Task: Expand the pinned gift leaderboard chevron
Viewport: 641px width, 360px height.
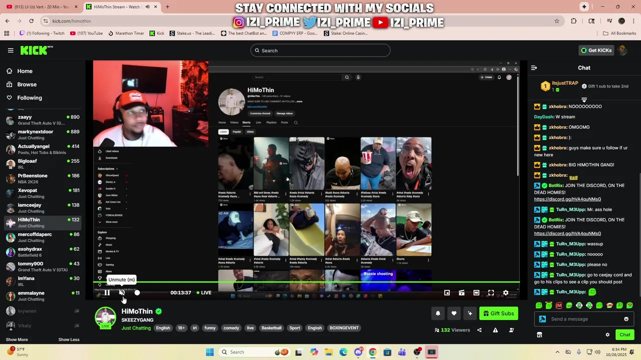Action: coord(584,100)
